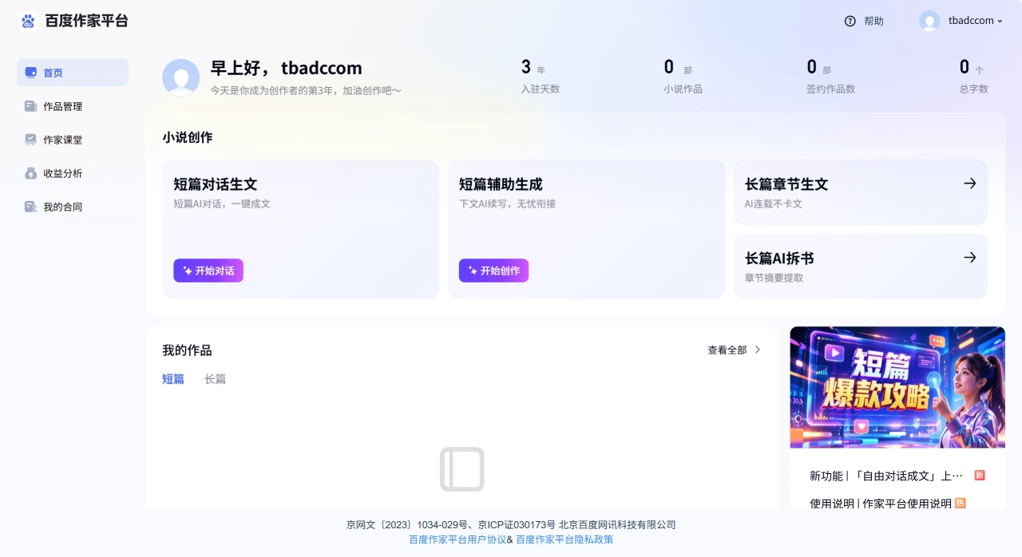Click the 总字数 stat label

pyautogui.click(x=974, y=89)
